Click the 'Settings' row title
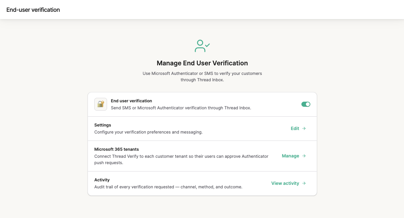The width and height of the screenshot is (404, 218). pos(103,125)
